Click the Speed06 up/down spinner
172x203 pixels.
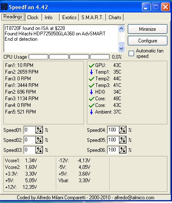point(123,150)
